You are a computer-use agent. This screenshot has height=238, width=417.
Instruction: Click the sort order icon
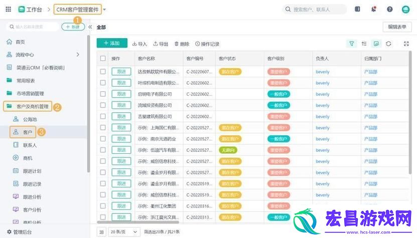point(364,44)
